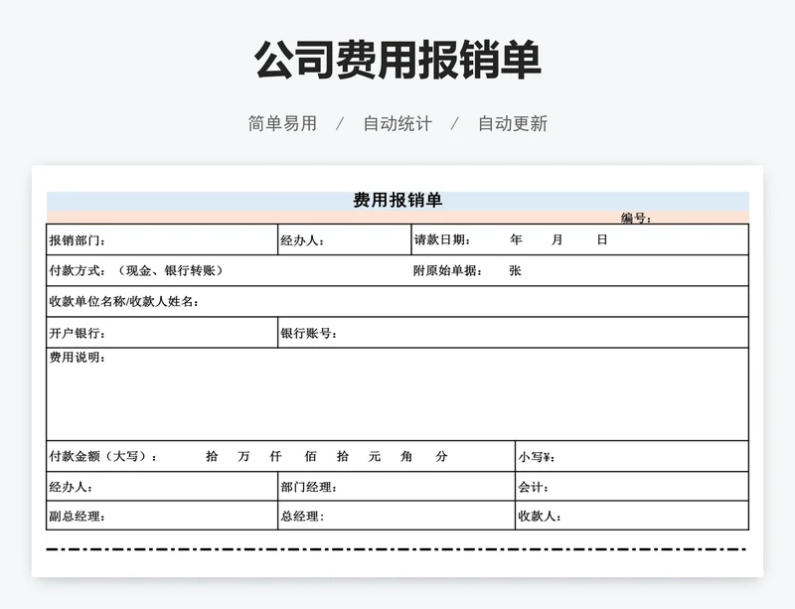Click the 付款金额(大写): label

click(x=103, y=456)
